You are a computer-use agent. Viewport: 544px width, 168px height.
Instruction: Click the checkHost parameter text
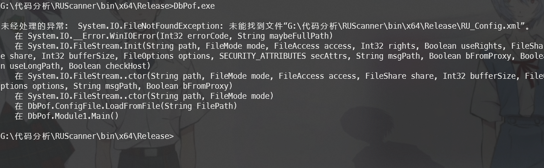[126, 66]
